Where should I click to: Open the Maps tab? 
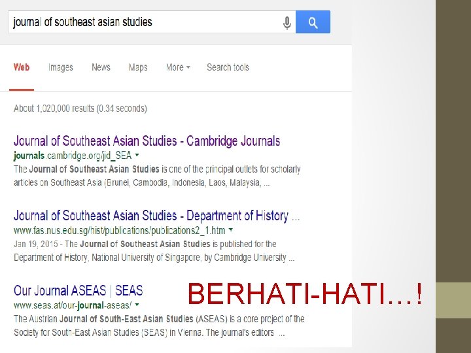(138, 67)
